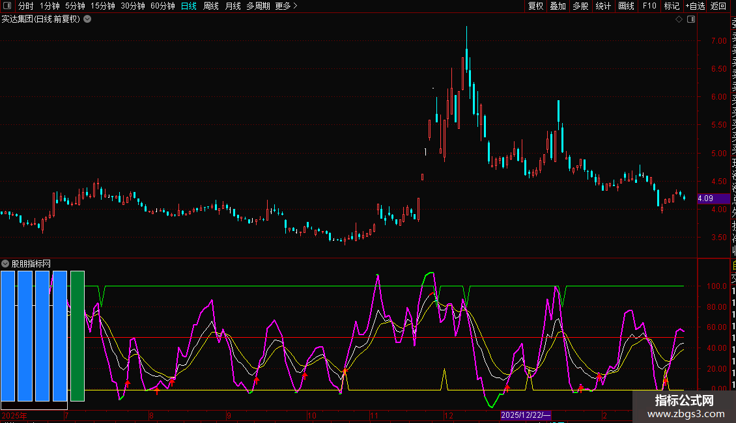The width and height of the screenshot is (736, 423).
Task: Open the 复权 adjustment option
Action: click(535, 6)
